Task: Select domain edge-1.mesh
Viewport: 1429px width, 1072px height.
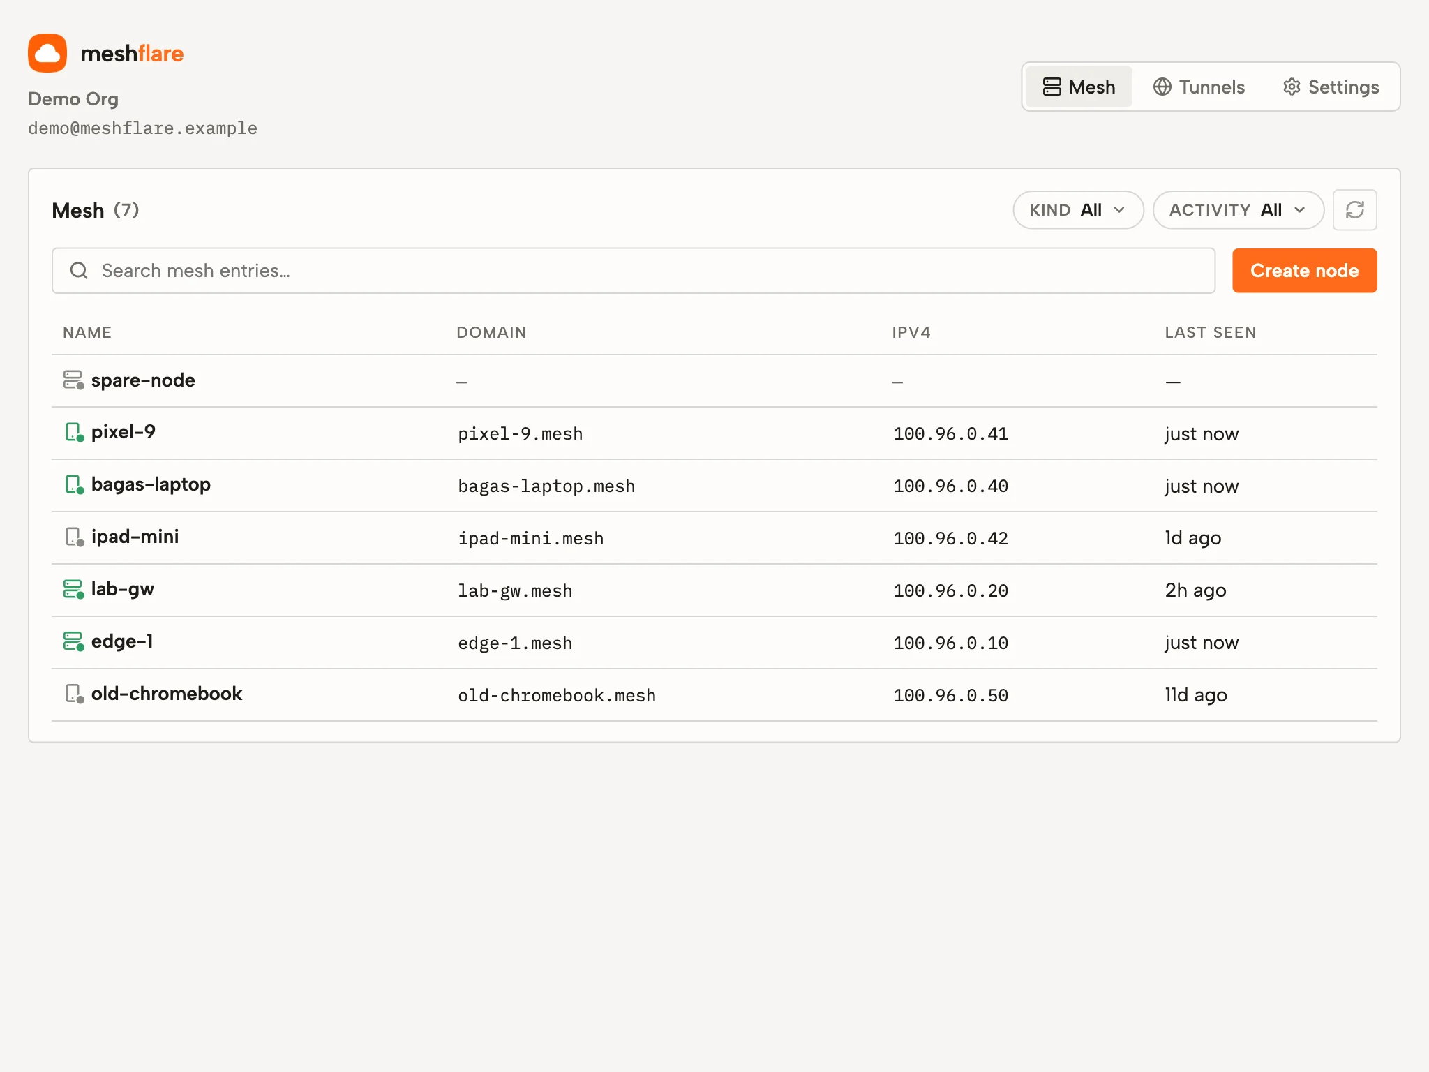Action: [515, 643]
